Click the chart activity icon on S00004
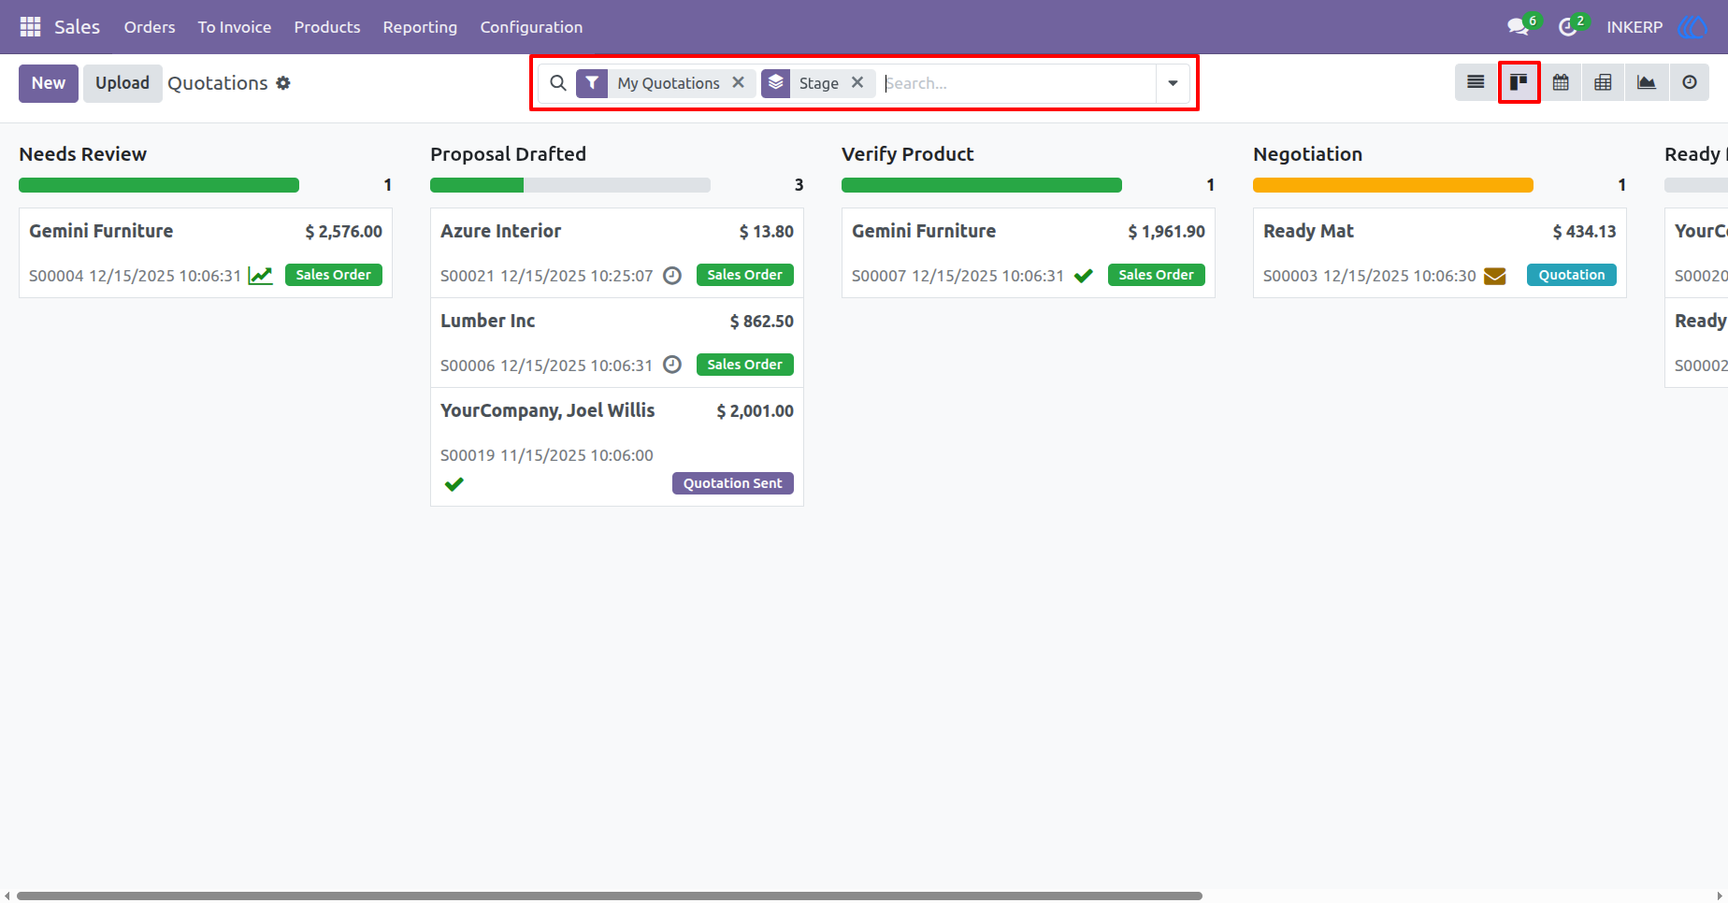 coord(261,276)
